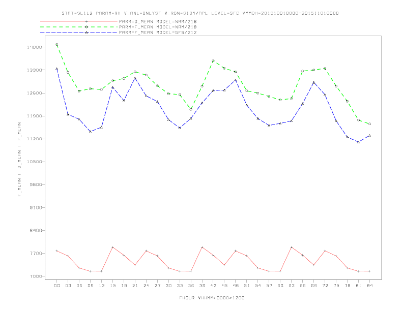Select legend entry PARM=F_MEAN MODEL=GFS/212
Screen dimensions: 403x311
point(158,33)
